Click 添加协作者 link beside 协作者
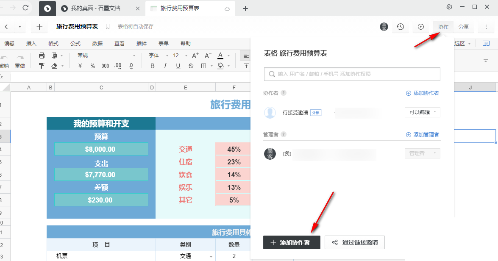This screenshot has width=498, height=261. [423, 93]
